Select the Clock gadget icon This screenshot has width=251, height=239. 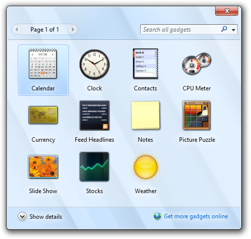point(94,64)
